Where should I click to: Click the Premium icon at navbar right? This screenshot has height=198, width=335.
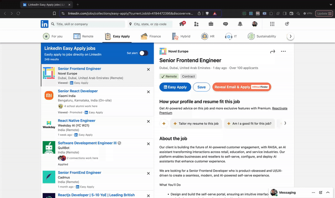click(287, 24)
